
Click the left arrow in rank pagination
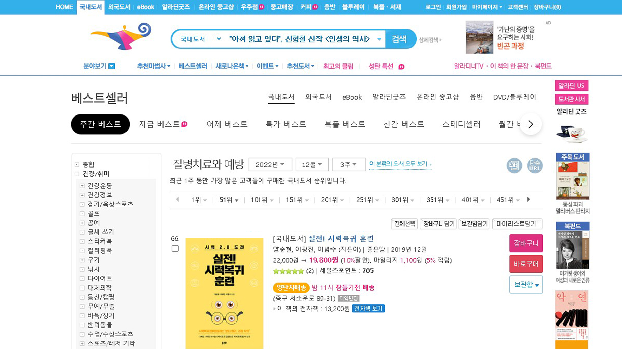[x=177, y=199]
